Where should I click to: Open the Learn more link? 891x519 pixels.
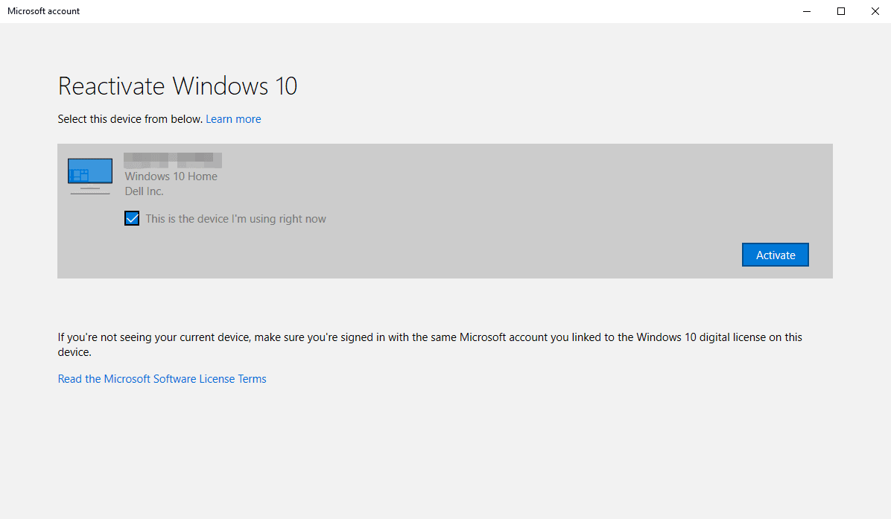click(233, 119)
